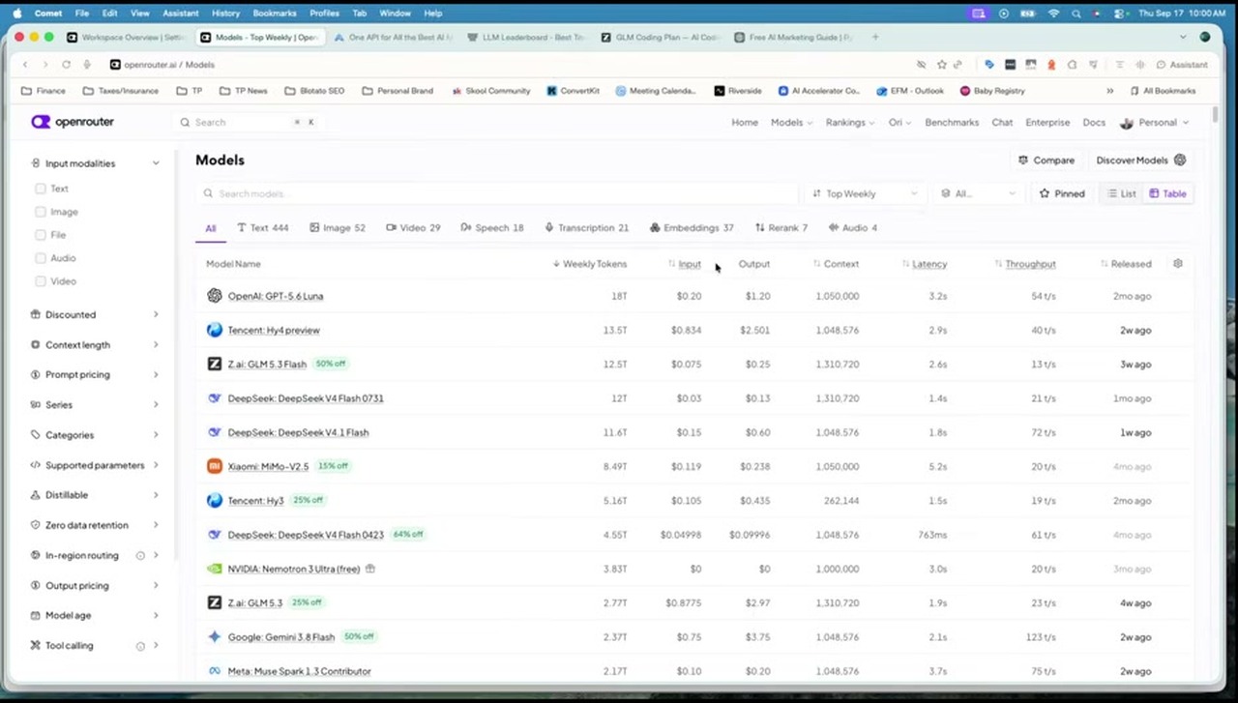
Task: Open a new browser tab with plus
Action: coord(875,38)
